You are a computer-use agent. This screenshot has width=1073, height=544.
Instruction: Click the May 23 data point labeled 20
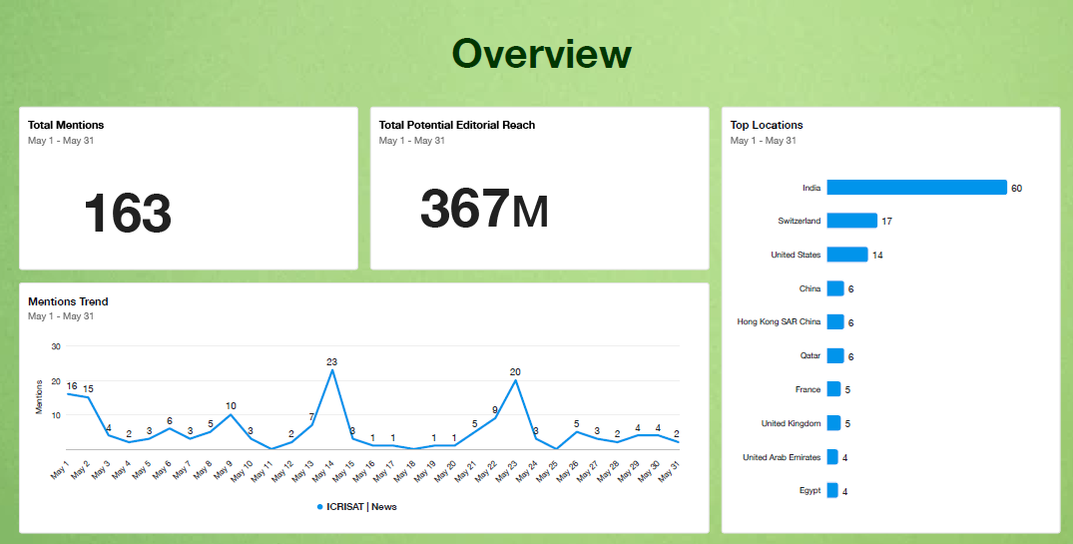pyautogui.click(x=515, y=380)
